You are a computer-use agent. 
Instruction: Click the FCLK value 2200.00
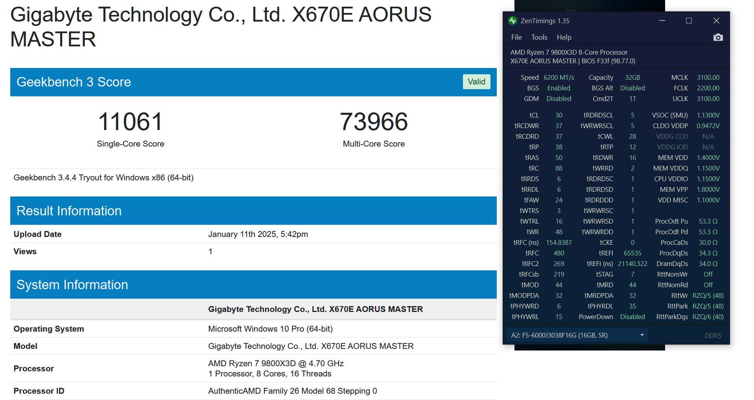708,88
